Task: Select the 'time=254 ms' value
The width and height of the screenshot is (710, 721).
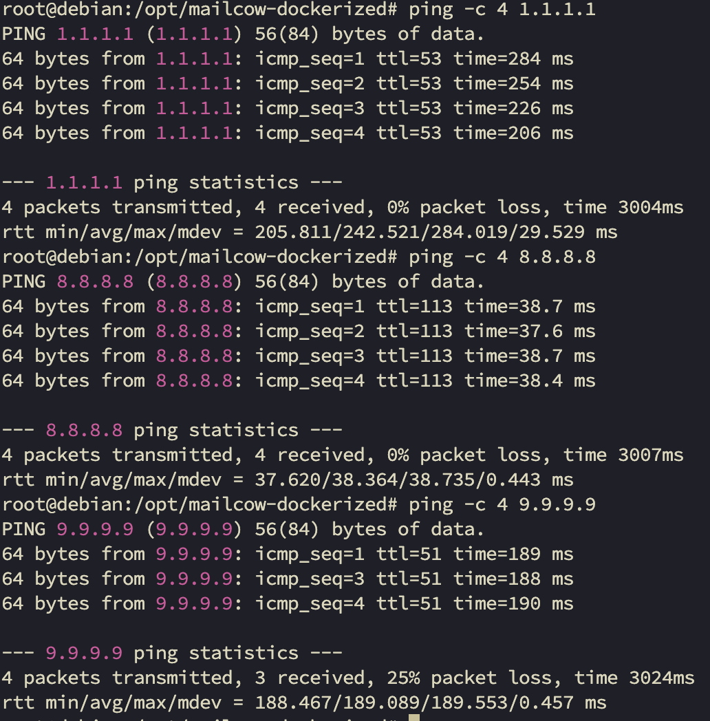Action: [x=513, y=84]
